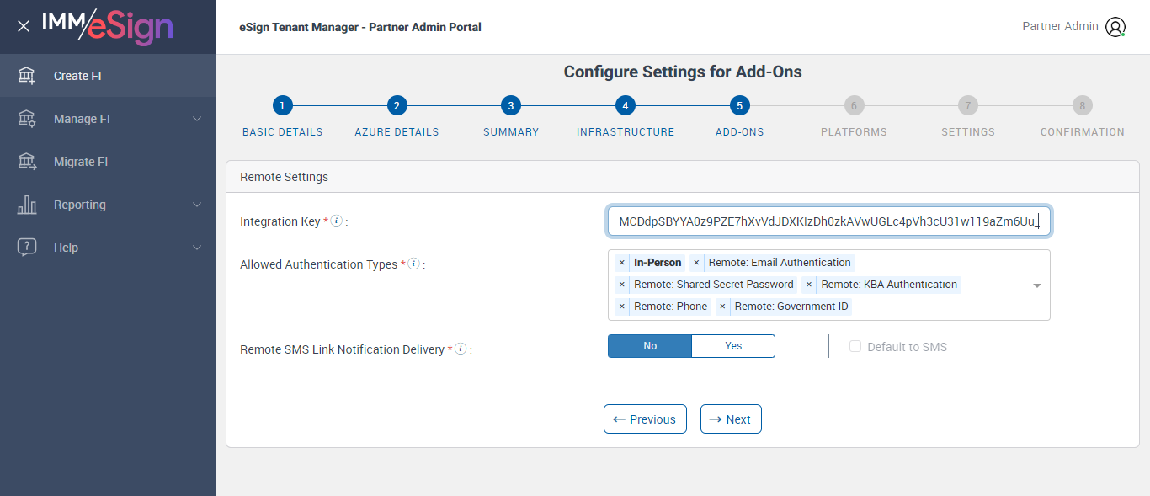Click the Remote SMS Link info icon
1150x496 pixels.
tap(461, 349)
